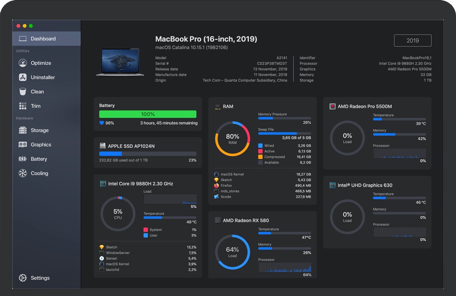Click macOS Kernel icon in CPU list
The image size is (456, 296).
(101, 264)
